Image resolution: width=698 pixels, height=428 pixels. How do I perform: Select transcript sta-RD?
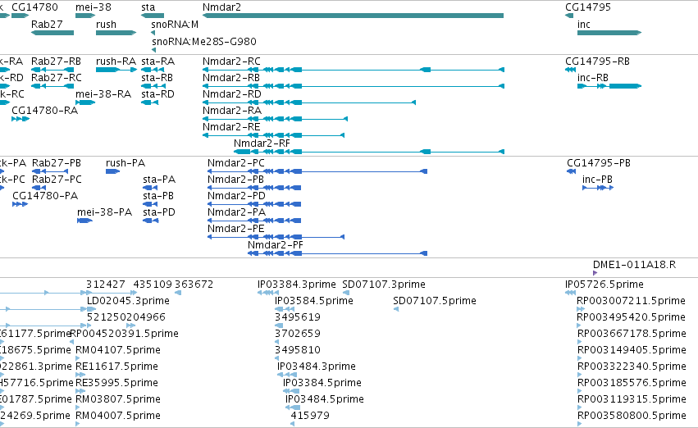[149, 102]
